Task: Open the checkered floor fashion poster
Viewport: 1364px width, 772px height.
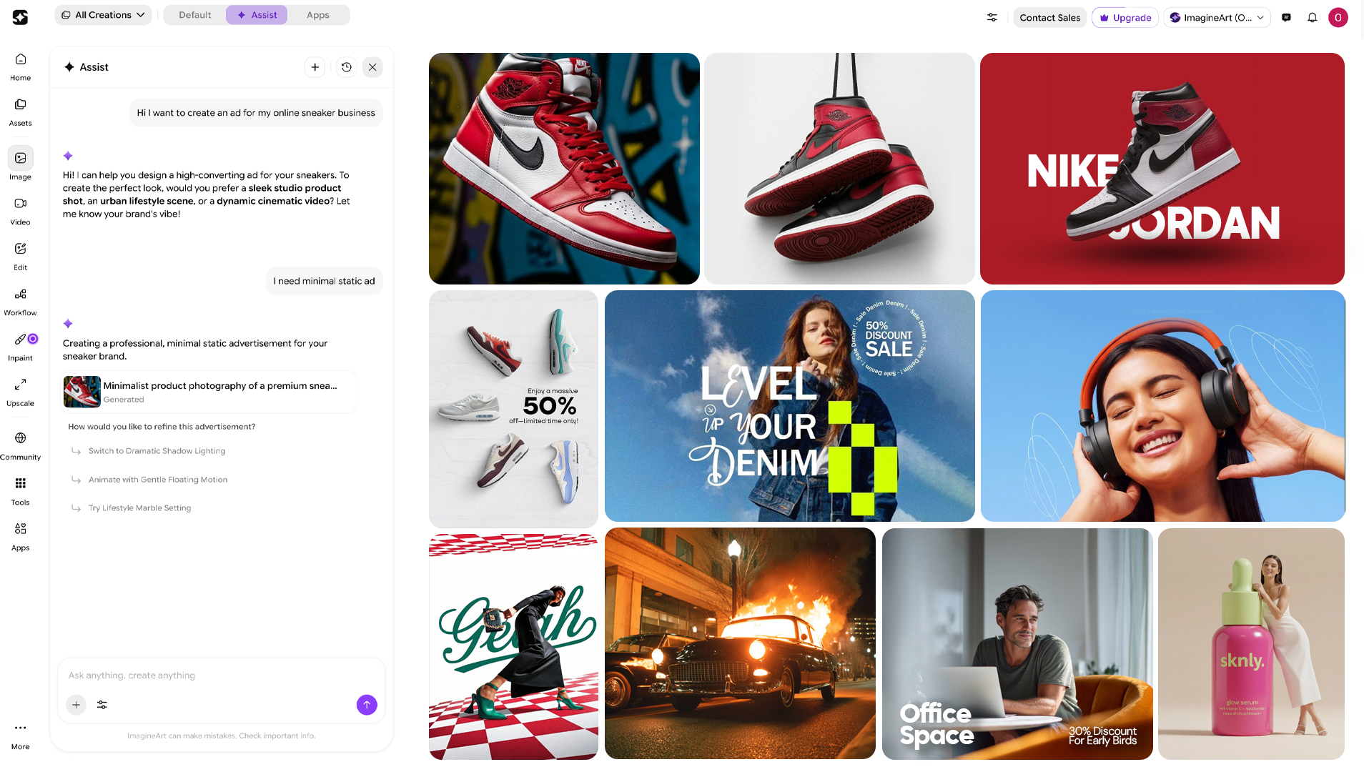Action: click(x=513, y=647)
